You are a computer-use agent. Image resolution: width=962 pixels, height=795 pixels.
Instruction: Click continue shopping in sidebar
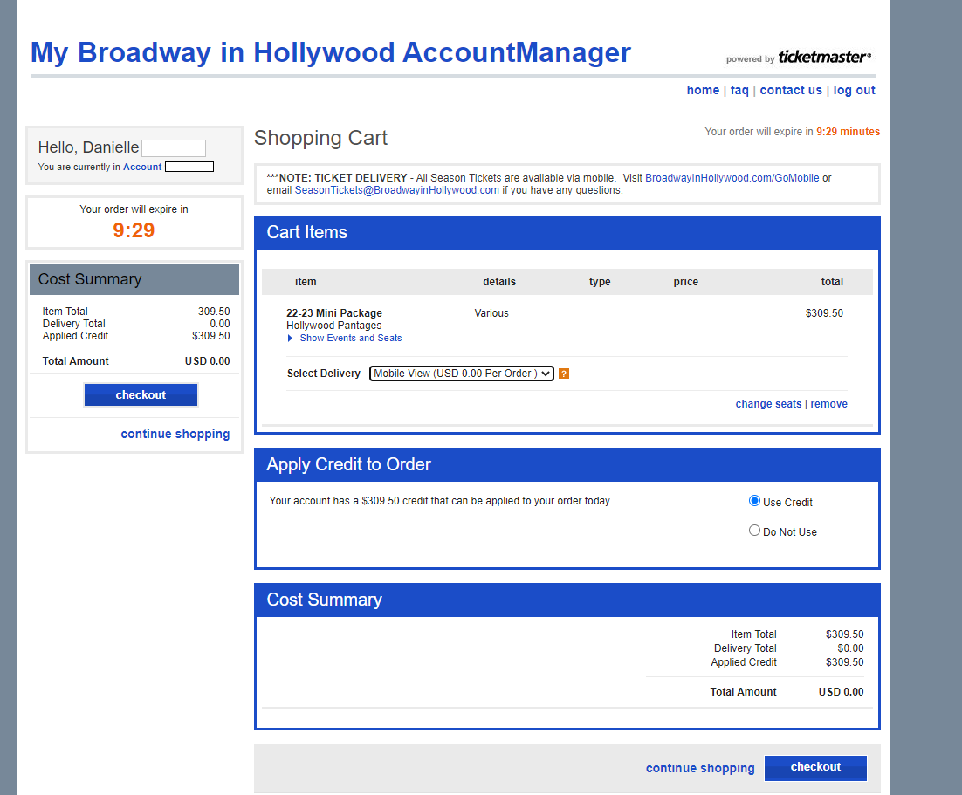point(175,434)
